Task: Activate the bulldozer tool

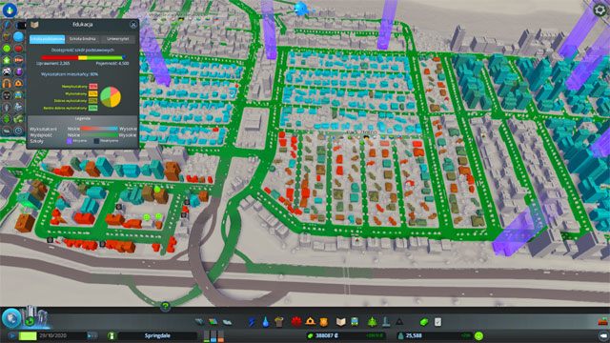Action: [x=603, y=321]
